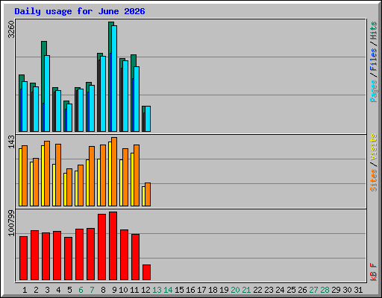This screenshot has width=382, height=298.
Task: Click green weekend day 13 label
Action: pos(157,290)
